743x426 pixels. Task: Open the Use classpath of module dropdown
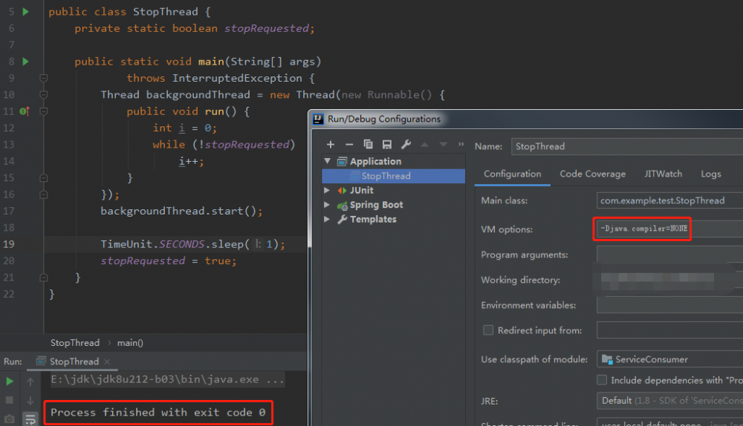pos(669,359)
